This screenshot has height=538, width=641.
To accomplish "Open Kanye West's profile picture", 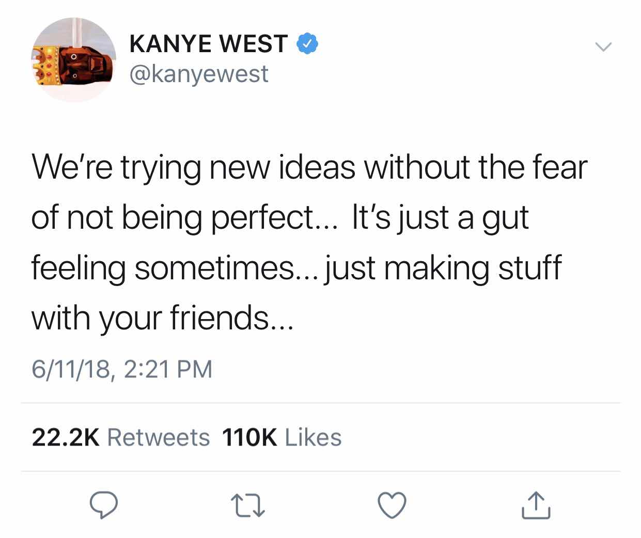I will point(73,60).
